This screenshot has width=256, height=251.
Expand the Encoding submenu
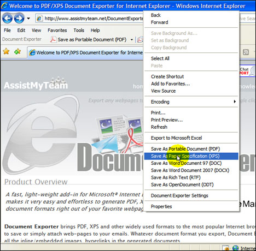[x=191, y=101]
